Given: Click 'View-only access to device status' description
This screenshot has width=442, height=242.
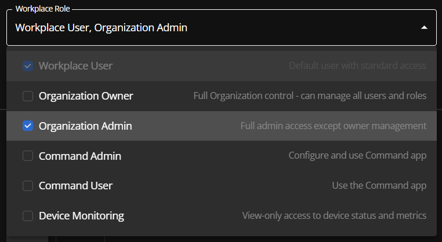Looking at the screenshot, I should coord(334,215).
